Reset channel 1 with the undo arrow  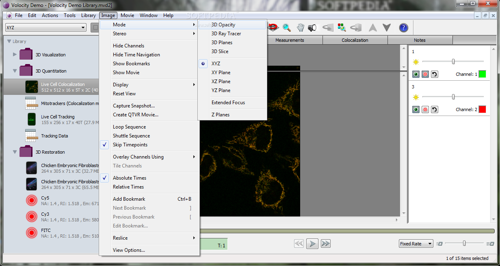point(434,74)
